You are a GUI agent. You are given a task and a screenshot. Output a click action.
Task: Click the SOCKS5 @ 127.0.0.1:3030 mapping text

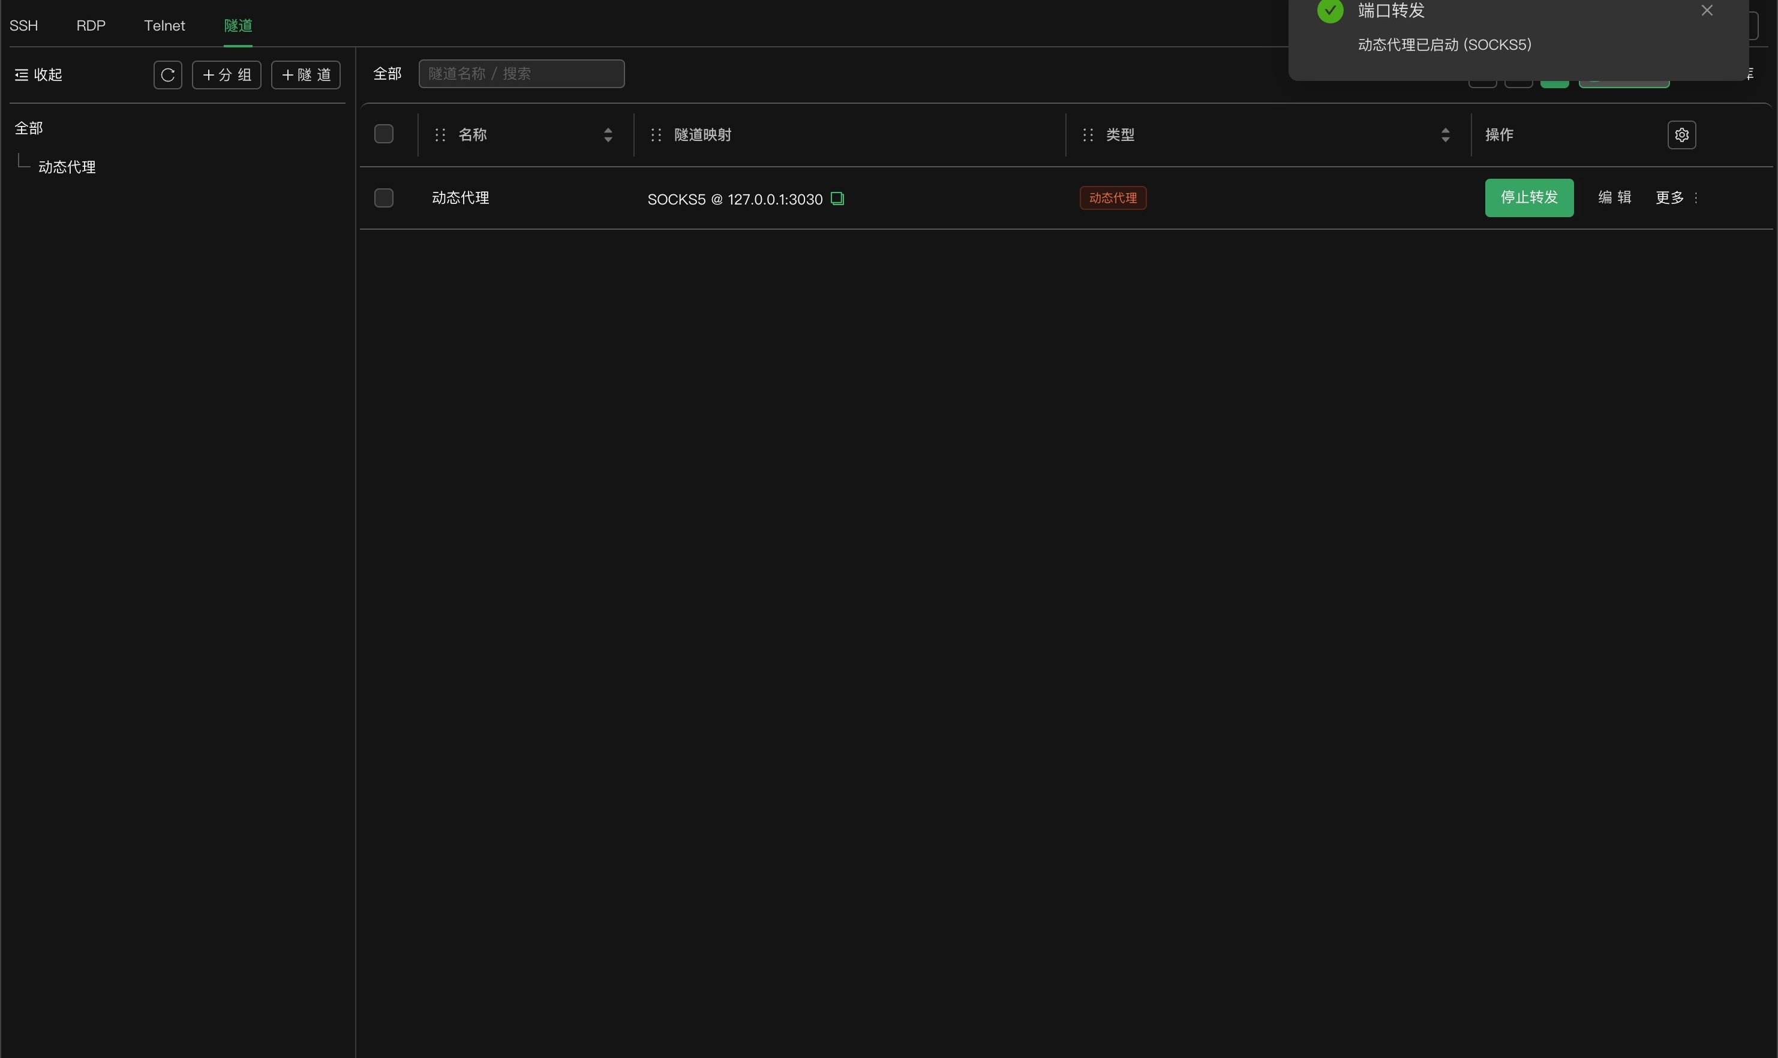tap(735, 200)
